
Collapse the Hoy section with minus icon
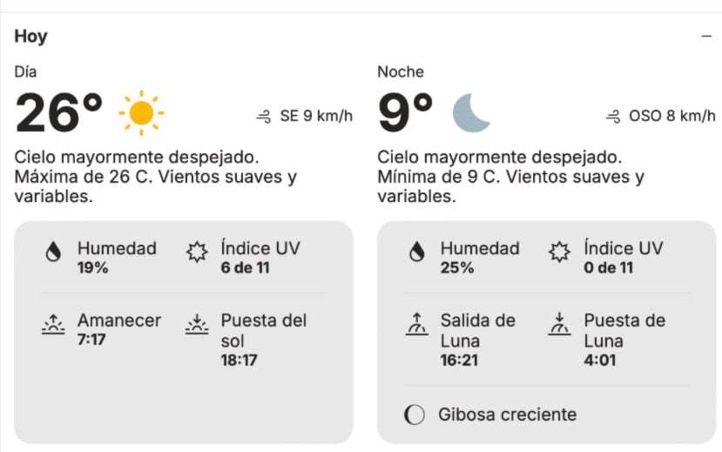pos(706,36)
